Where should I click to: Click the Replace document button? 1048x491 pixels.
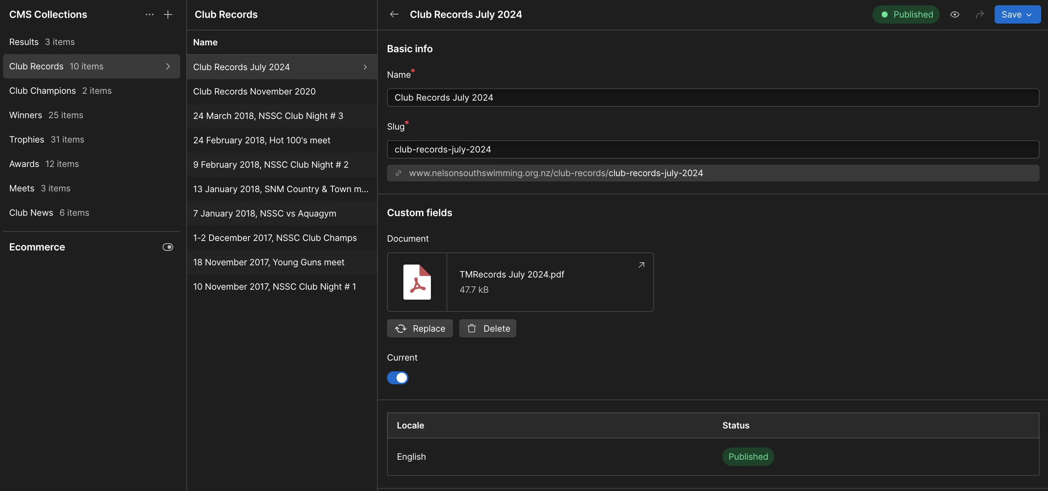[x=420, y=329]
